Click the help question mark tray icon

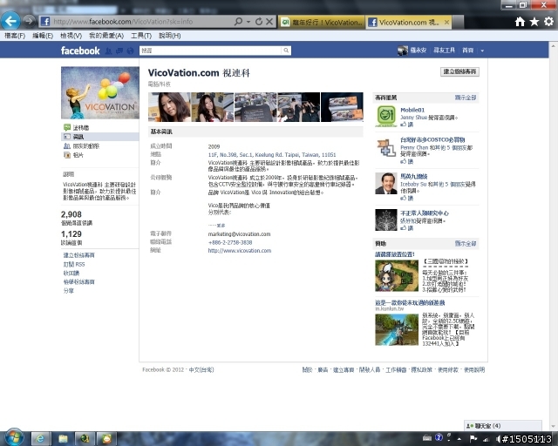(439, 437)
